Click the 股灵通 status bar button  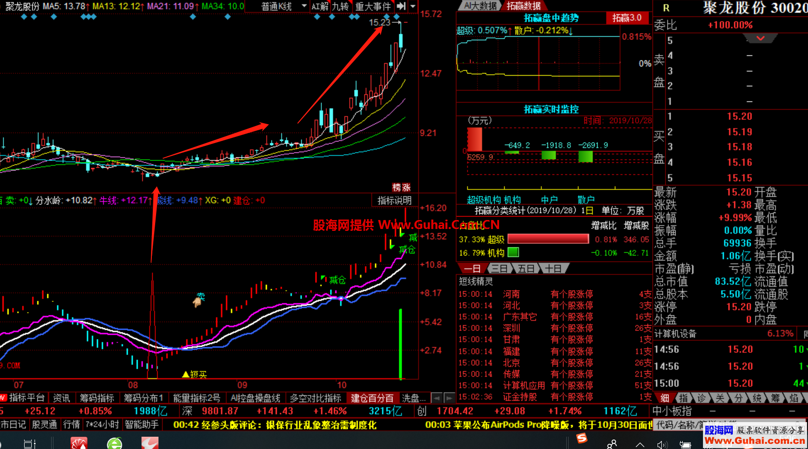(44, 424)
